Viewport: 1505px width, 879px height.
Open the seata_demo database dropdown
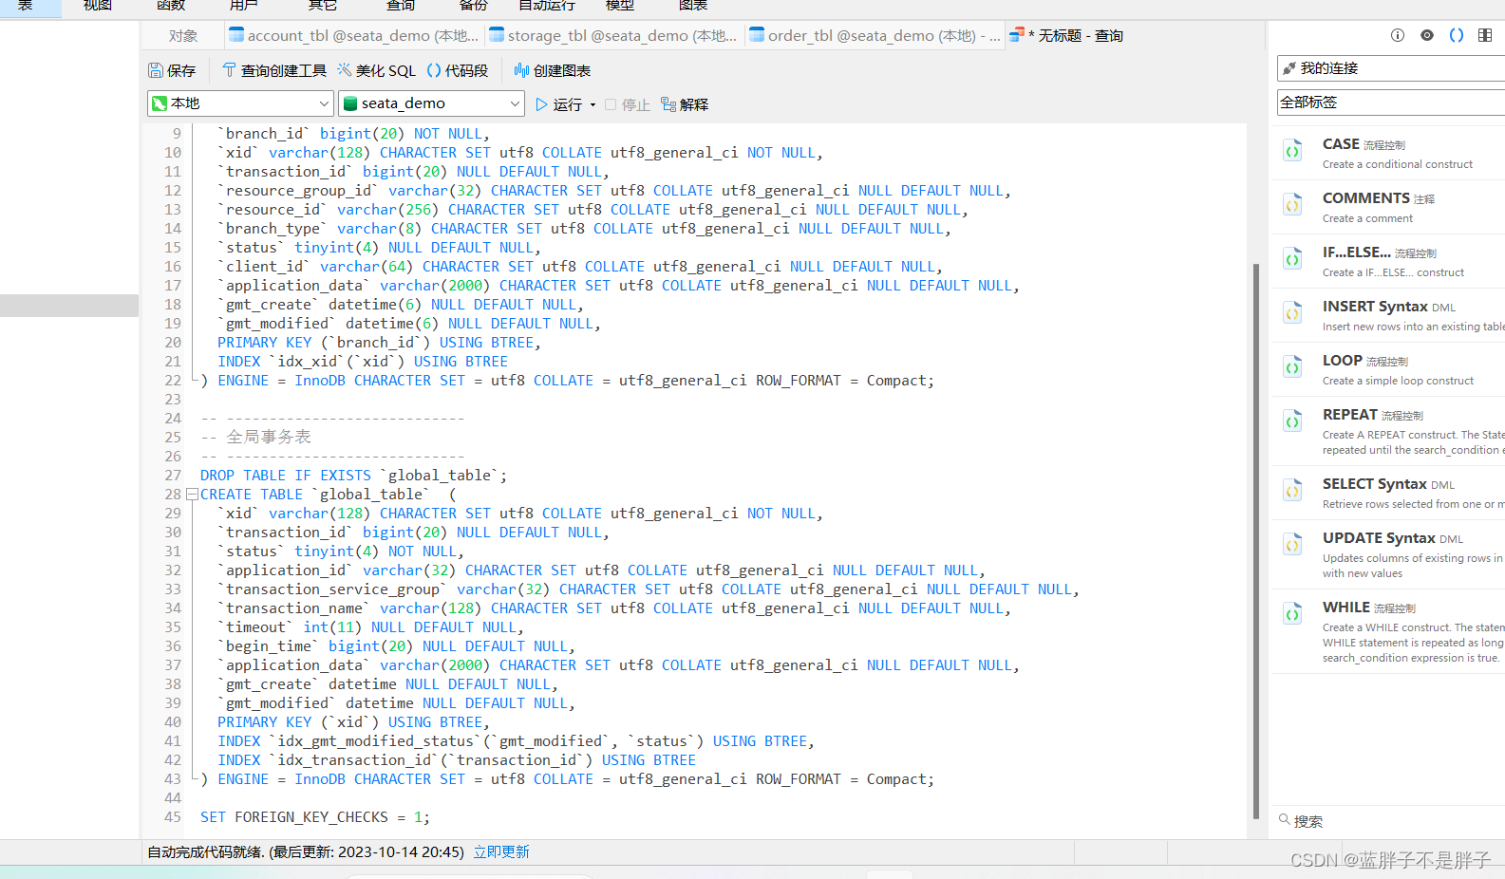[x=431, y=103]
